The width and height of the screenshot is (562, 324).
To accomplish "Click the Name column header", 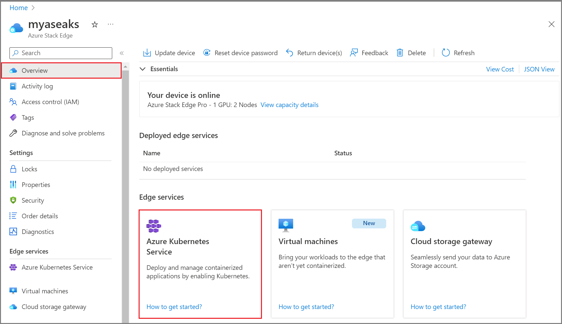I will pyautogui.click(x=152, y=153).
